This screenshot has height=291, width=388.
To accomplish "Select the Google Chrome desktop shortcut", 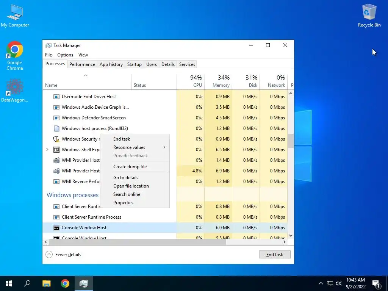I will pyautogui.click(x=15, y=56).
